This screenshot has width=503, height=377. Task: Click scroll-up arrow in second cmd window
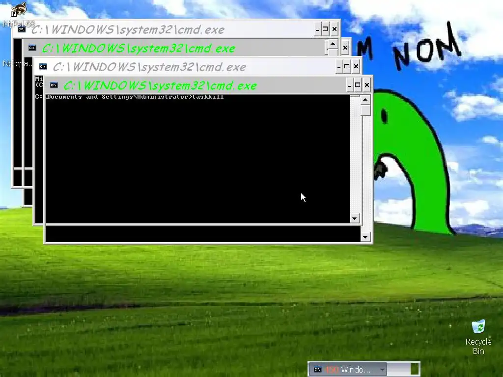tap(333, 44)
